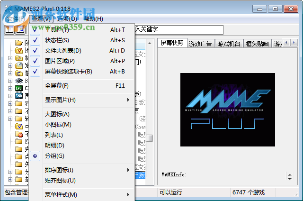This screenshot has width=303, height=201.
Task: Choose the 大图标(A) large icons view
Action: (82, 114)
